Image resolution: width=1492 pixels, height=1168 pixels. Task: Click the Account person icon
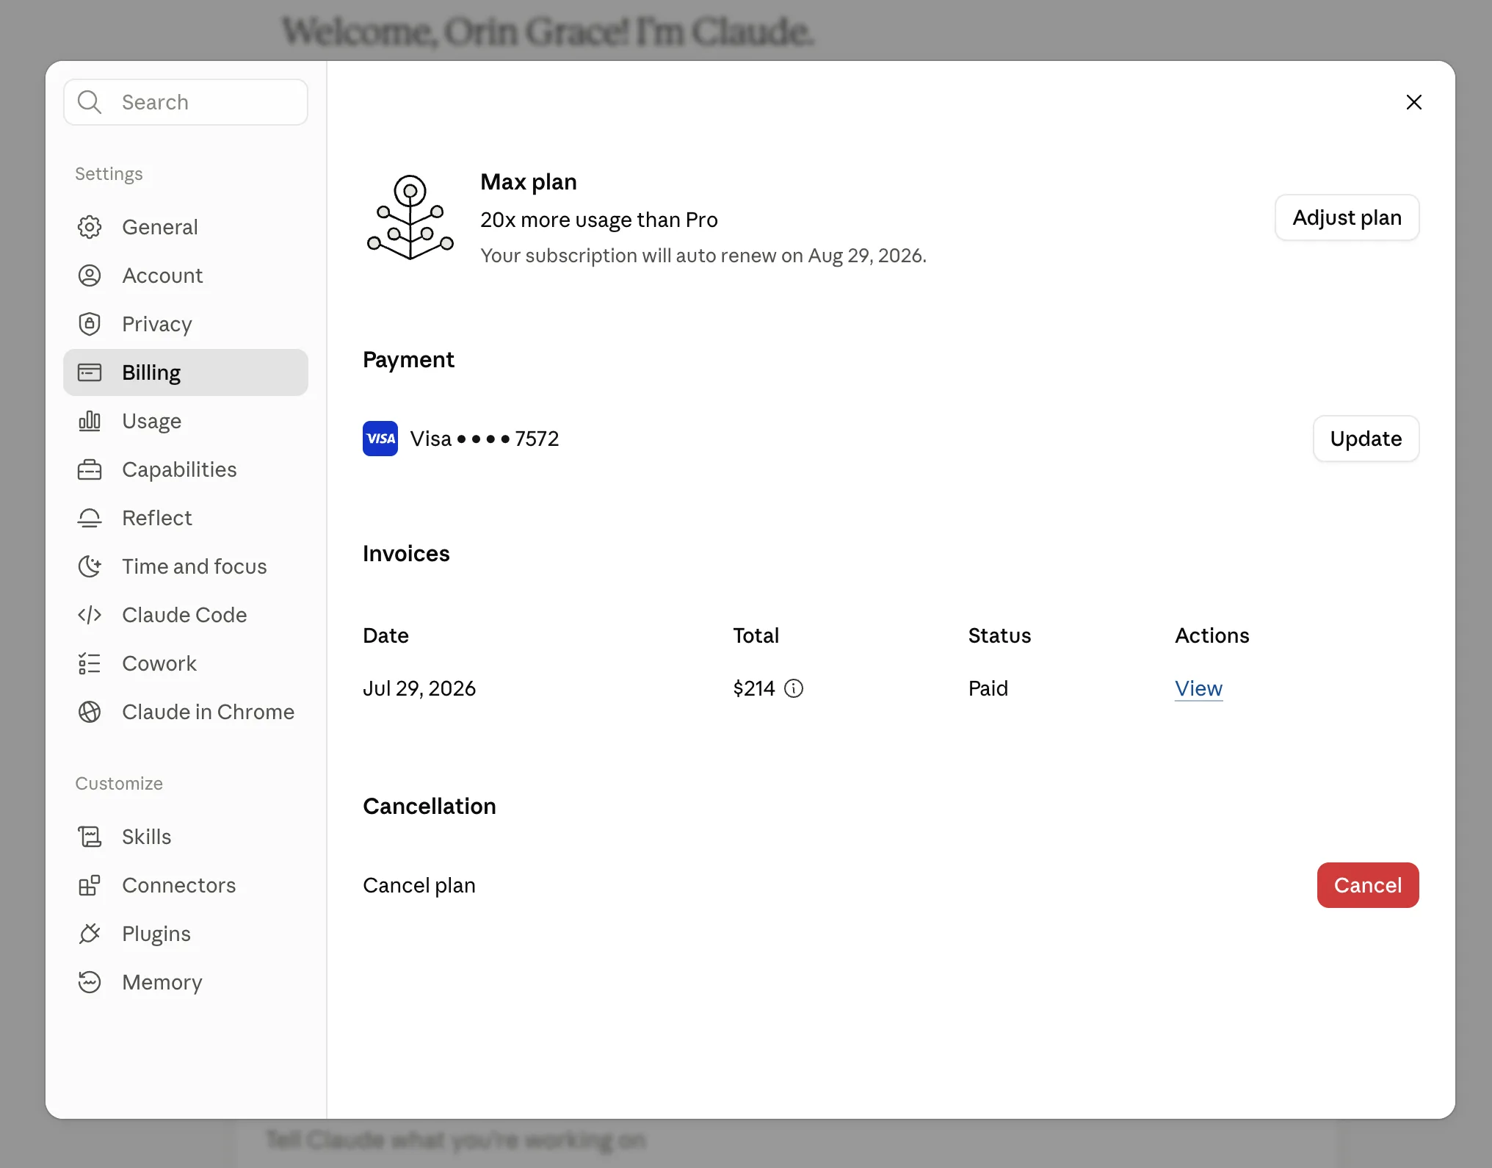pyautogui.click(x=90, y=275)
